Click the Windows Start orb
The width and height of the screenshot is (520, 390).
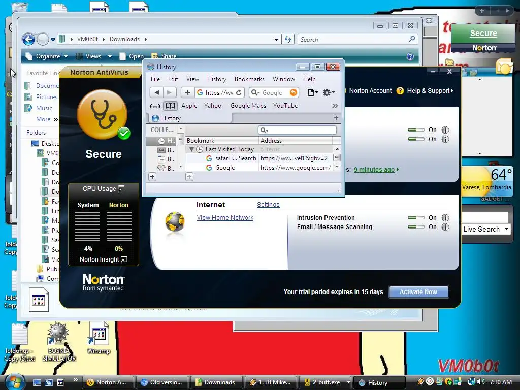tap(14, 382)
